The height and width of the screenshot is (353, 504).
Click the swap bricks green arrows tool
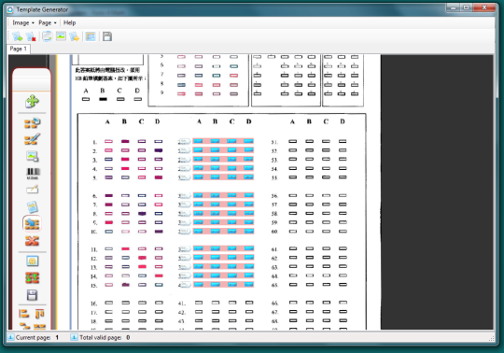pos(32,277)
